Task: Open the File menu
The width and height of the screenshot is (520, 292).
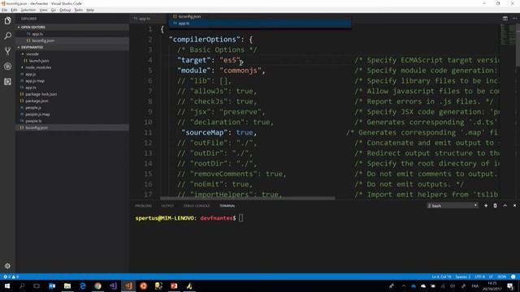Action: 4,10
